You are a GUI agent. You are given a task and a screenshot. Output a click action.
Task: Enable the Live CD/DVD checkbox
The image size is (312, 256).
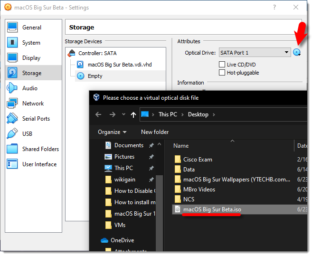click(x=222, y=65)
